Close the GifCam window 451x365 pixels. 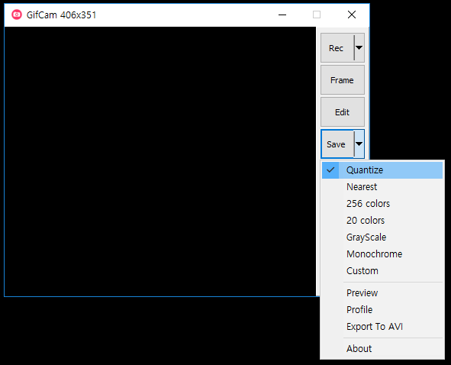tap(352, 15)
